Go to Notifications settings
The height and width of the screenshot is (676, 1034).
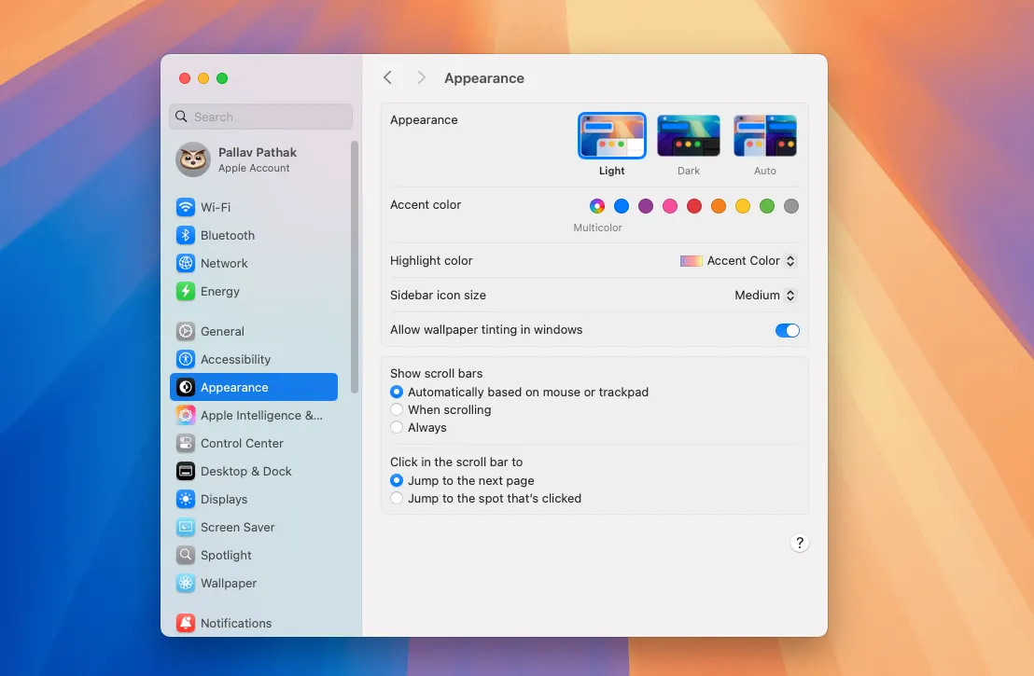[x=236, y=623]
